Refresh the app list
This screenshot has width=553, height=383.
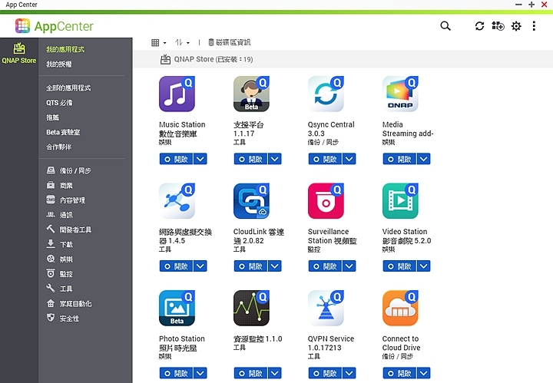pyautogui.click(x=479, y=26)
